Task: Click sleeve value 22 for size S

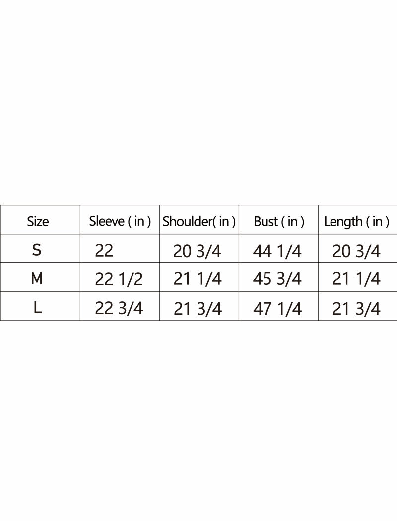Action: pos(104,251)
